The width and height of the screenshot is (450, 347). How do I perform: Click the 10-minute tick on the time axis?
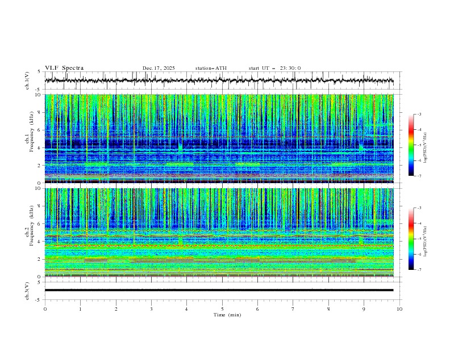(x=399, y=308)
